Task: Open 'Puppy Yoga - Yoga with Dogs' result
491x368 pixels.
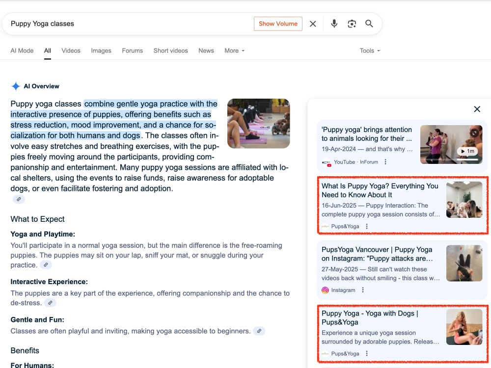Action: coord(370,317)
